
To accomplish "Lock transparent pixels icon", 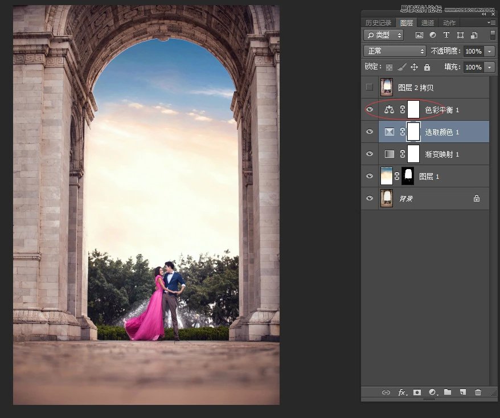I will [x=389, y=67].
